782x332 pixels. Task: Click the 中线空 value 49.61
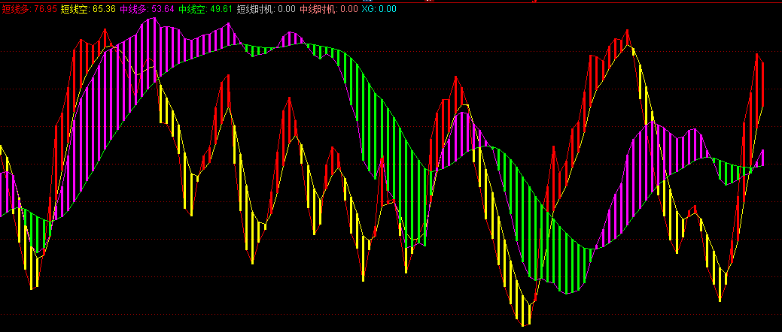(x=221, y=9)
